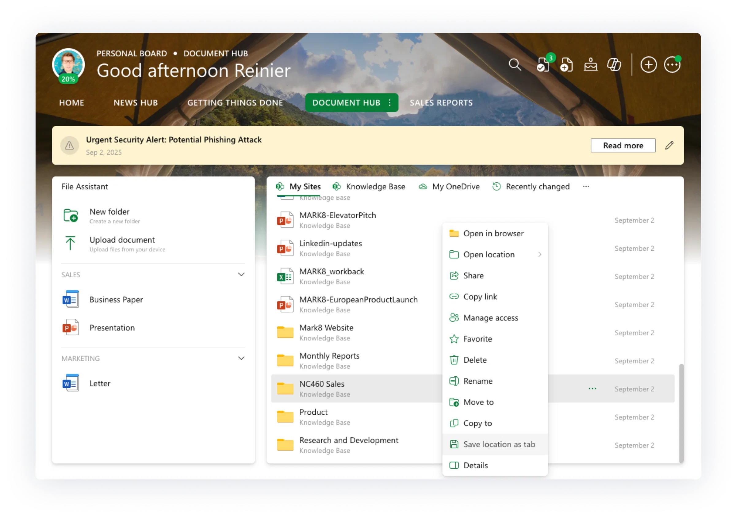Open the circled ellipsis more menu
Screen dimensions: 736x517
[672, 65]
